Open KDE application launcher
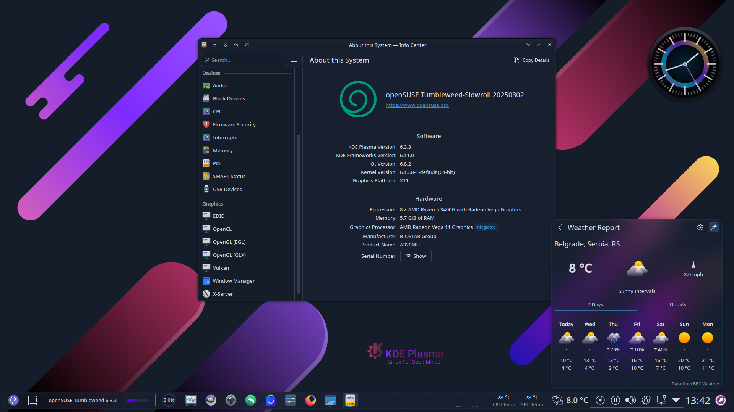The width and height of the screenshot is (734, 412). click(13, 400)
